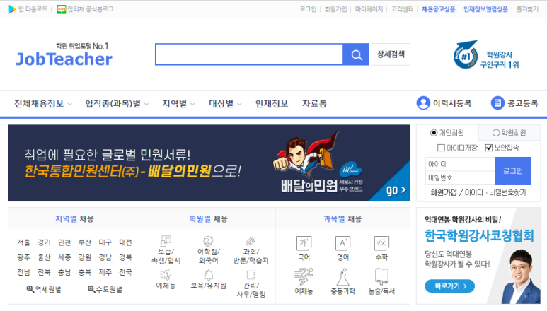Open the 과외/방문/학습지 category icon
This screenshot has height=311, width=547.
coord(251,240)
